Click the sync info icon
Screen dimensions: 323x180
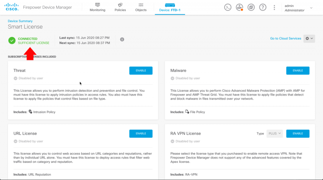tap(122, 40)
